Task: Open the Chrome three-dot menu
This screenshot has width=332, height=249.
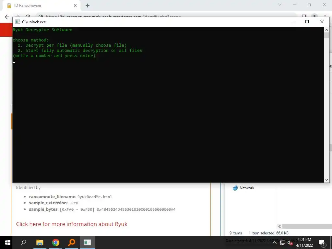Action: 325,16
